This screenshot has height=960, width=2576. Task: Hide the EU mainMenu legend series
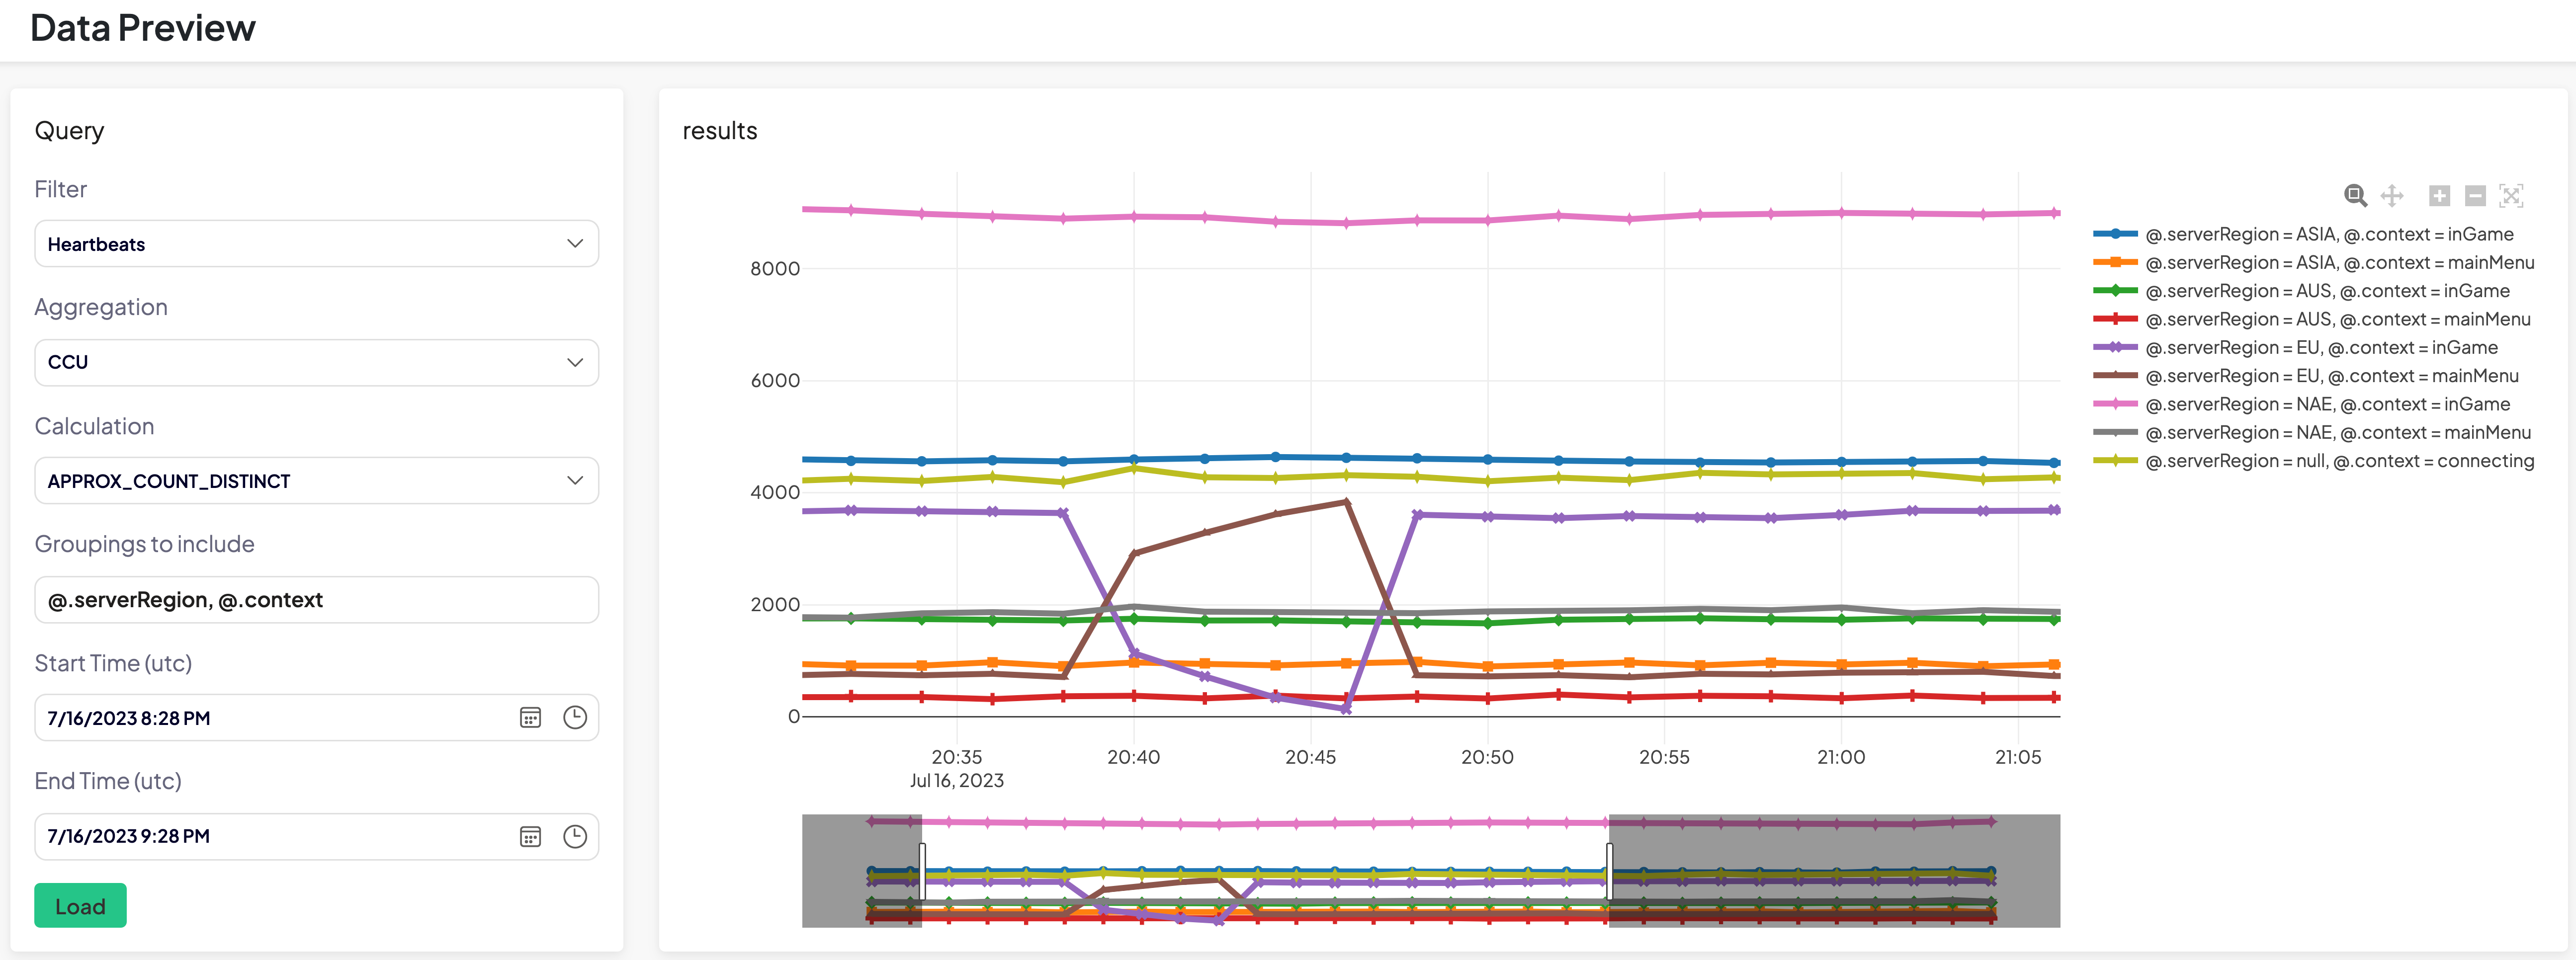2331,376
